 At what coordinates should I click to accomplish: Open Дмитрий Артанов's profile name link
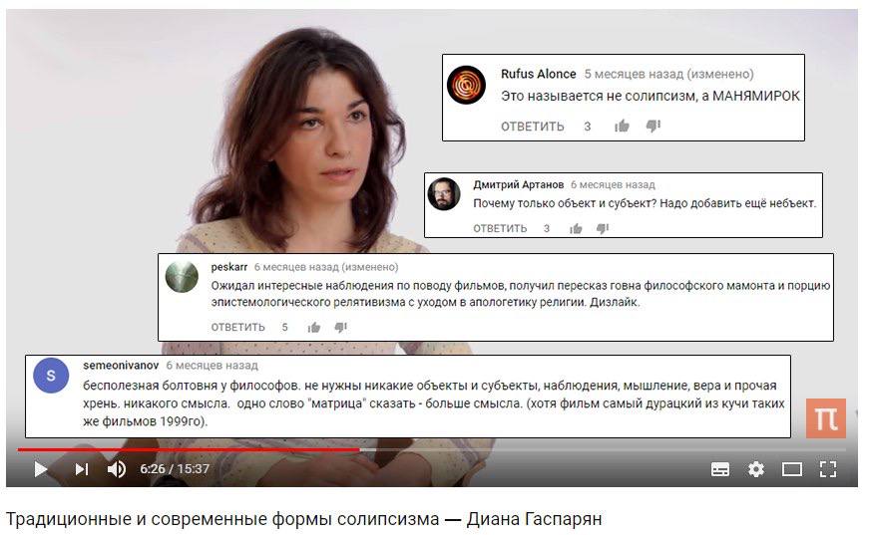tap(518, 184)
